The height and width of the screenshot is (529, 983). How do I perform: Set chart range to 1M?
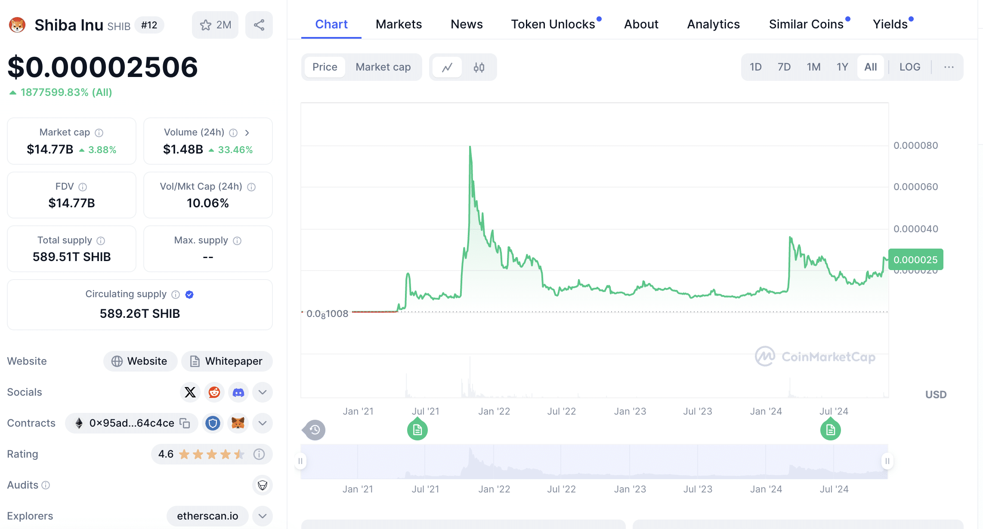tap(813, 67)
